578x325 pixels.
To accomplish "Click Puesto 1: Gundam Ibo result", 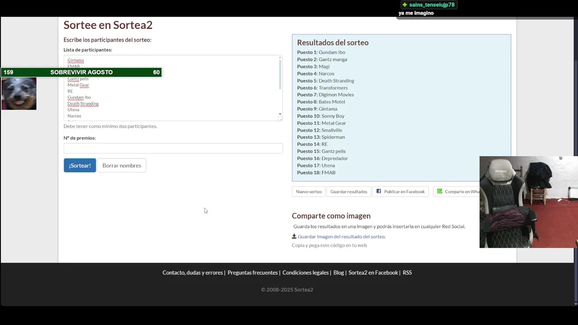I will pos(321,52).
